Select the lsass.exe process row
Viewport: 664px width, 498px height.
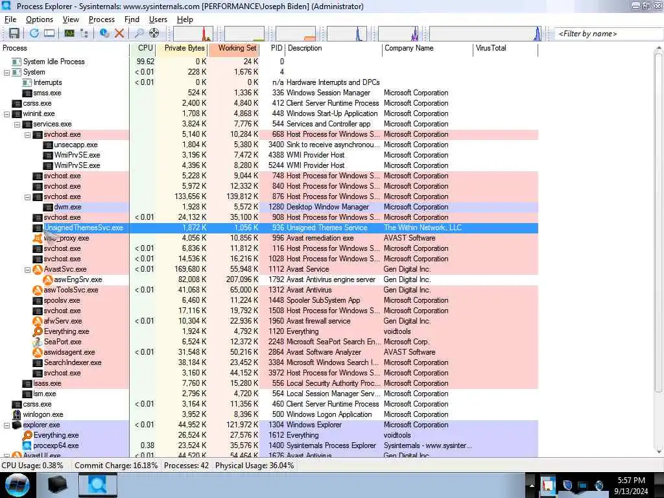pyautogui.click(x=269, y=383)
